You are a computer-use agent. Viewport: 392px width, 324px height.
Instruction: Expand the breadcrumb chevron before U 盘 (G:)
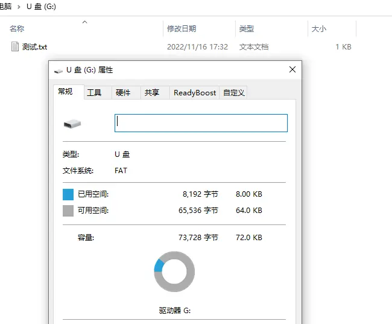(19, 7)
